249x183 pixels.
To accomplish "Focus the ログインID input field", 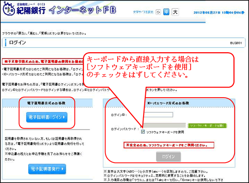I will 158,115.
